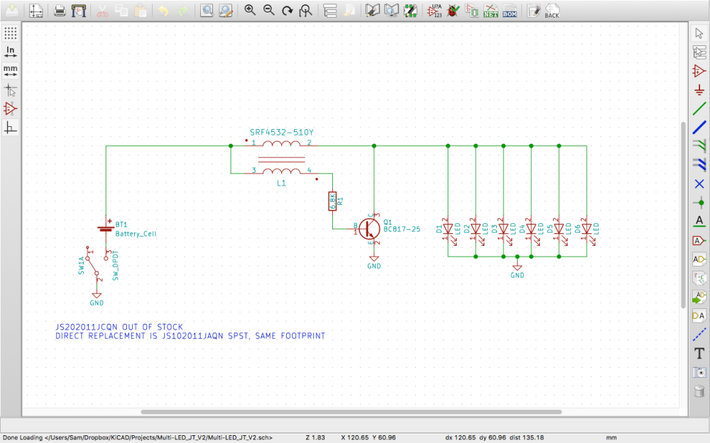Toggle display of hidden pins

click(x=10, y=108)
